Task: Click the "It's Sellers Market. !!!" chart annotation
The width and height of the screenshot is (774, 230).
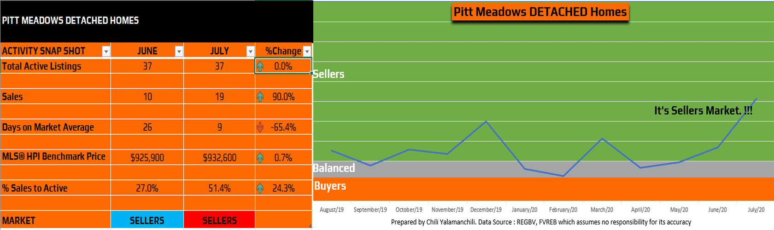Action: click(x=703, y=110)
